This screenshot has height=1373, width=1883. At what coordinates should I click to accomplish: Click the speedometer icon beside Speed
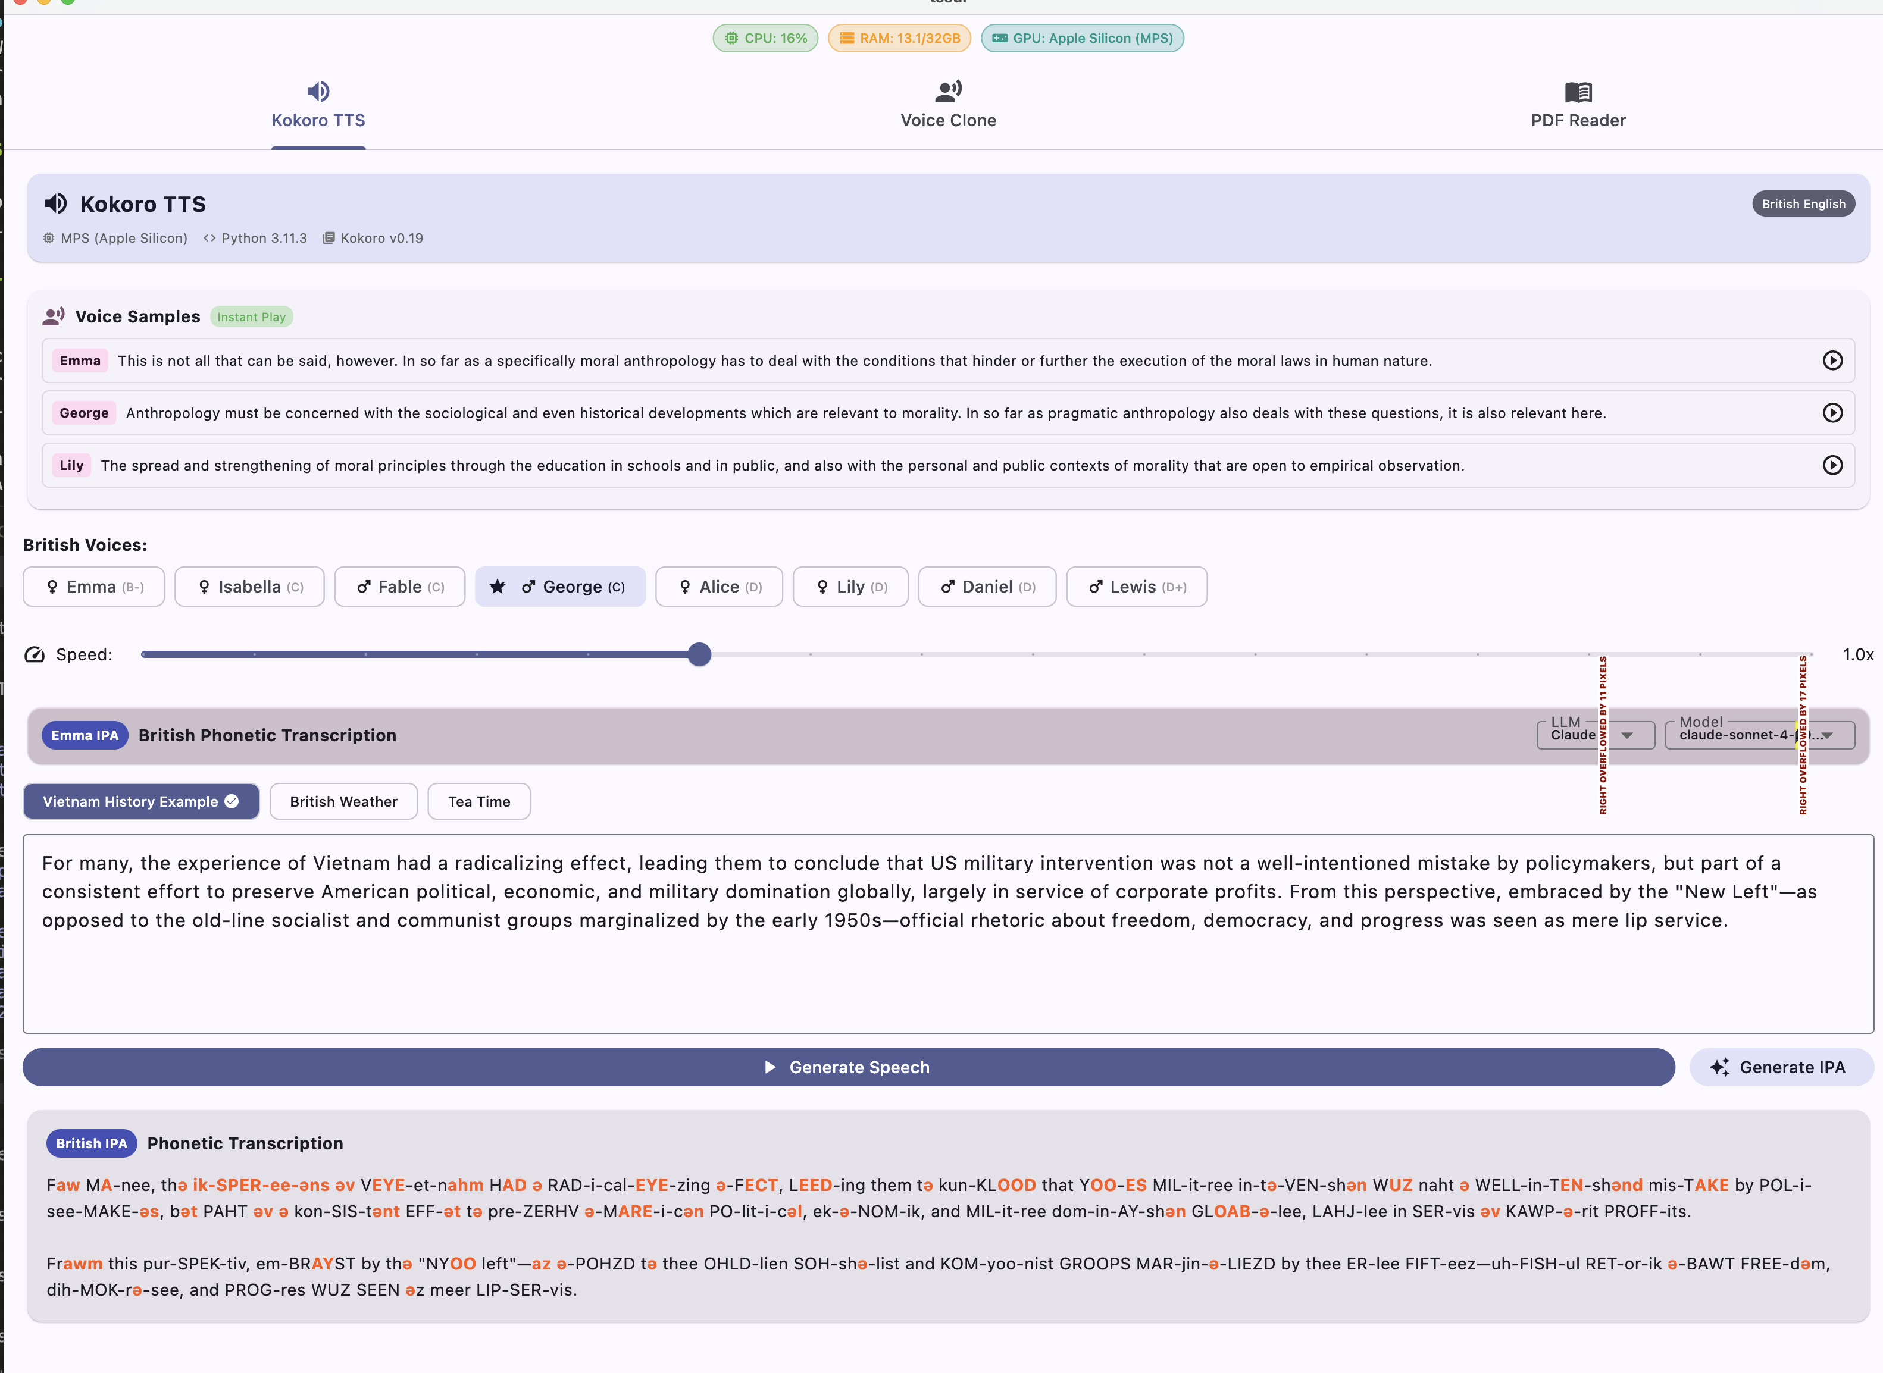(x=35, y=655)
